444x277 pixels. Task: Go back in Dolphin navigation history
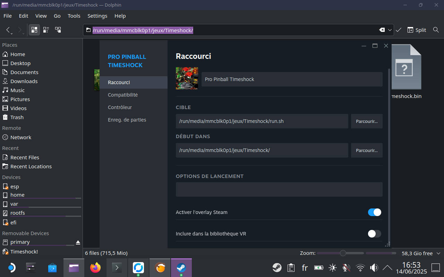[8, 30]
